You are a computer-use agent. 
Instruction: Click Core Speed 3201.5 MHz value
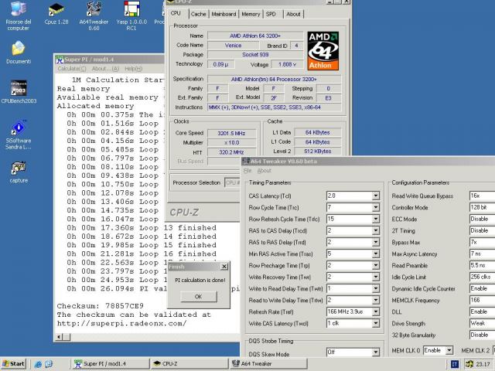point(231,133)
